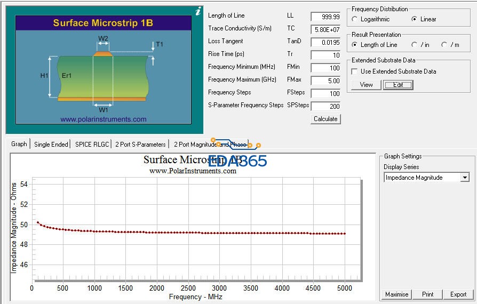Click the Frequency Minimum input field
477x304 pixels.
pos(325,68)
